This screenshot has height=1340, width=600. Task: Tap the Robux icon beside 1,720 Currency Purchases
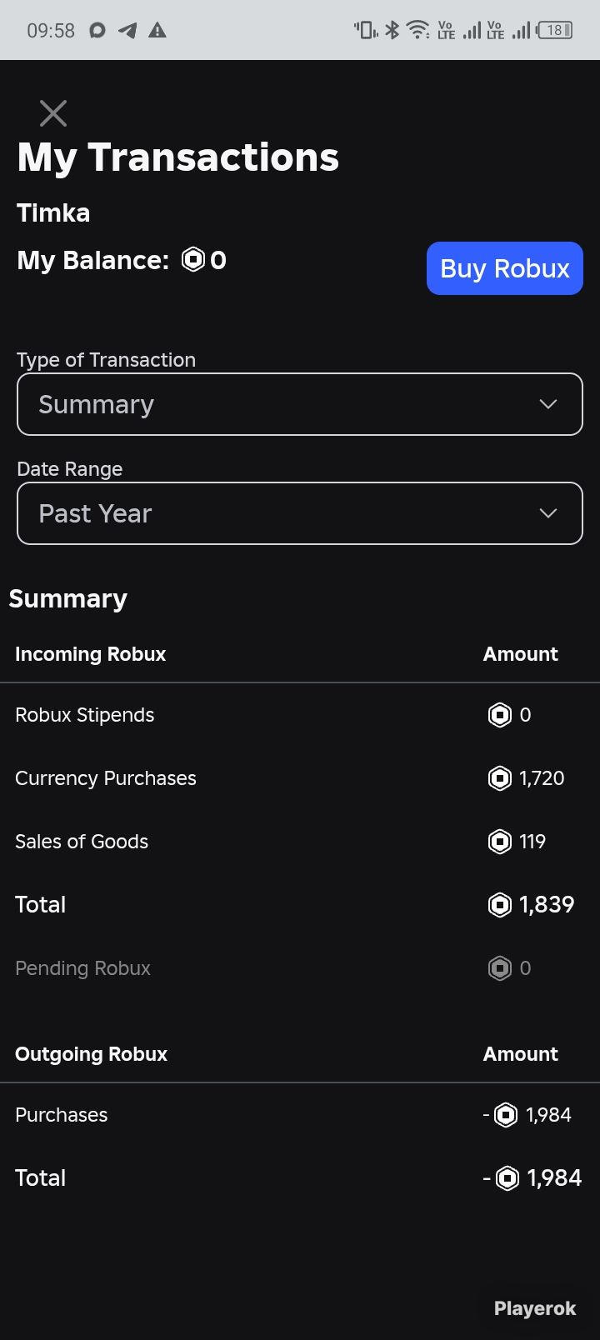(x=499, y=778)
